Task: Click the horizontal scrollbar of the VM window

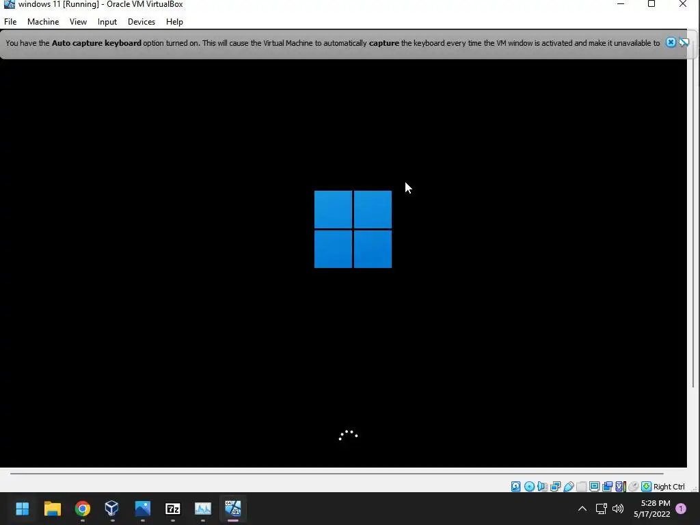Action: point(337,473)
